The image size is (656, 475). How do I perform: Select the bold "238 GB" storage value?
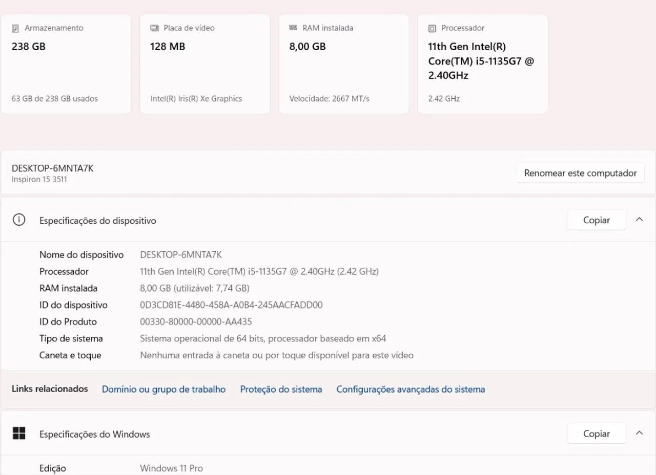coord(29,47)
